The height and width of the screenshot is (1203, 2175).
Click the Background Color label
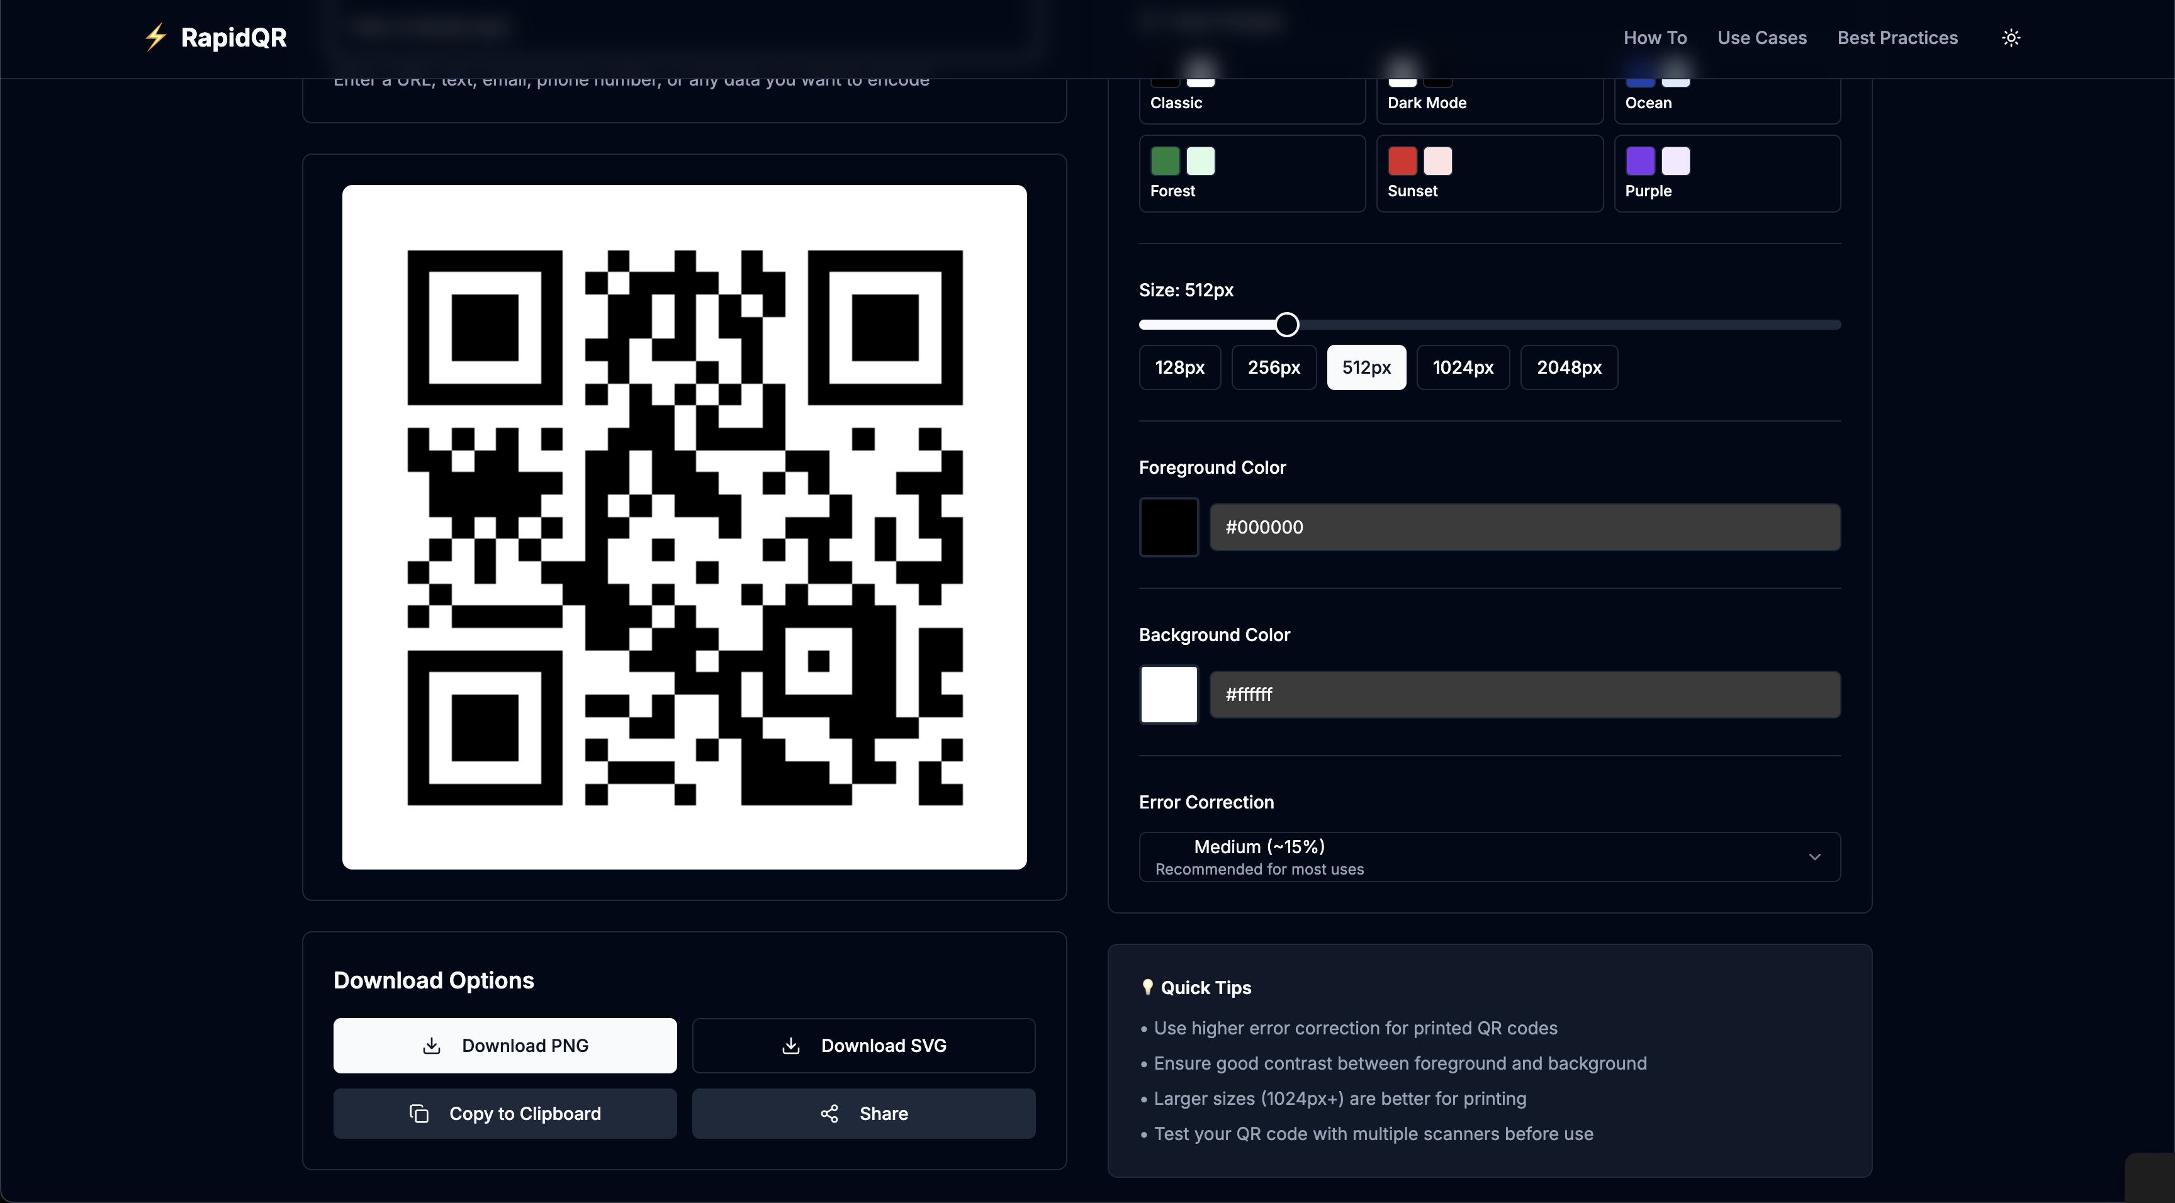pyautogui.click(x=1214, y=635)
